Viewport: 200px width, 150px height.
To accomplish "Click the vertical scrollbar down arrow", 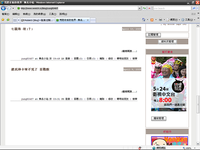I will click(198, 143).
